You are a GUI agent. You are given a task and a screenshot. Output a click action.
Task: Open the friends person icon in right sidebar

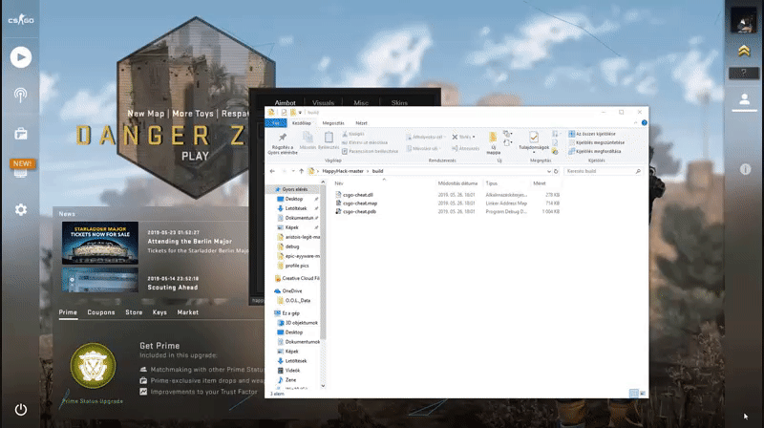coord(744,99)
